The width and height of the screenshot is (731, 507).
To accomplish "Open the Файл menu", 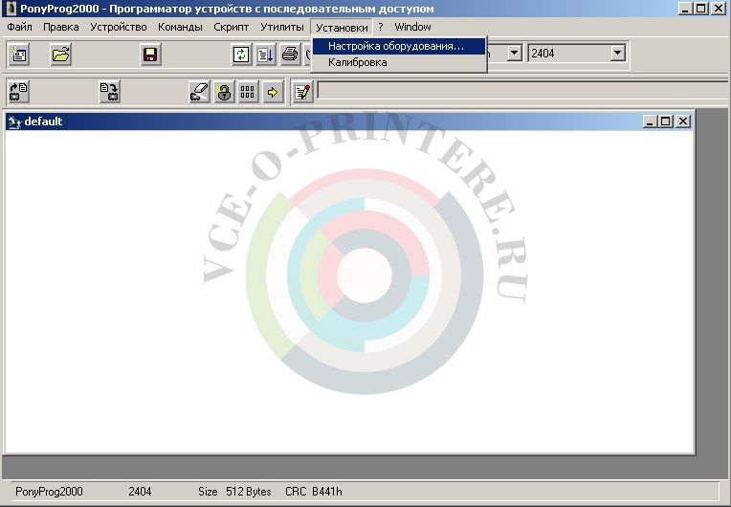I will pos(19,27).
